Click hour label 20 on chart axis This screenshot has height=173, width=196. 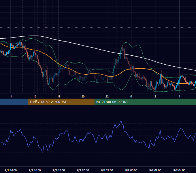click(x=83, y=97)
